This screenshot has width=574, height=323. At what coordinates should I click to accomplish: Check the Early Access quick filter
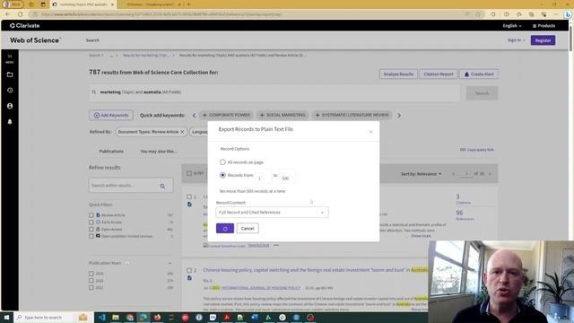[x=91, y=222]
